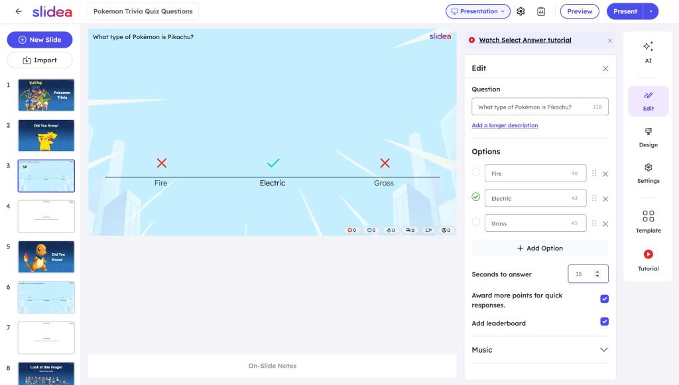This screenshot has width=679, height=385.
Task: Remove the Fire option
Action: pos(605,174)
